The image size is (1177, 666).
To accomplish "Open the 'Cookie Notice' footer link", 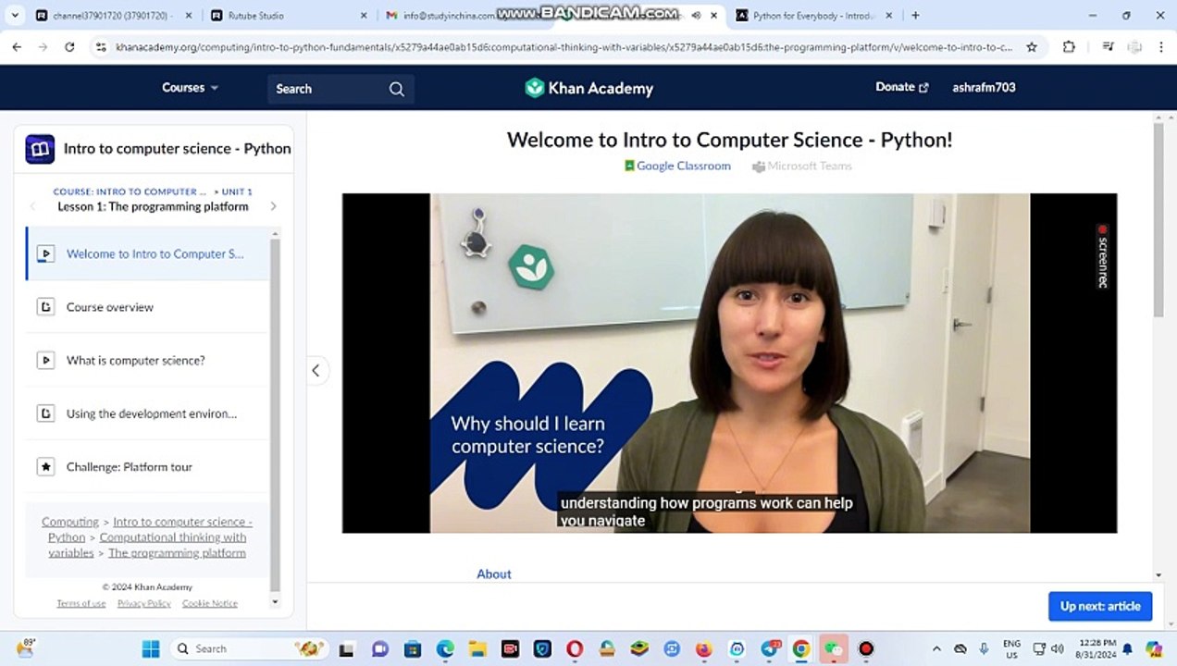I will [x=210, y=603].
